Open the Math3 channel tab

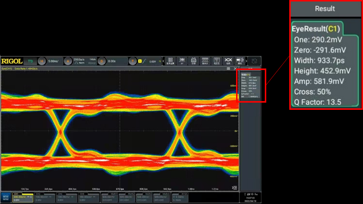(144, 198)
